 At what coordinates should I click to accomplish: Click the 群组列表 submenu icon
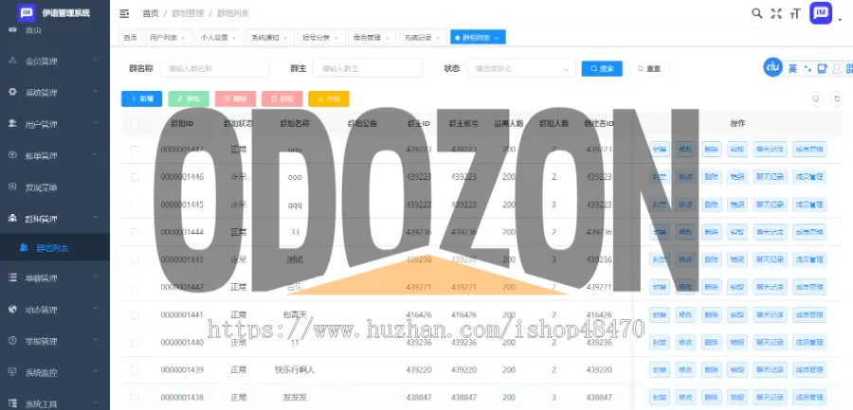point(24,247)
